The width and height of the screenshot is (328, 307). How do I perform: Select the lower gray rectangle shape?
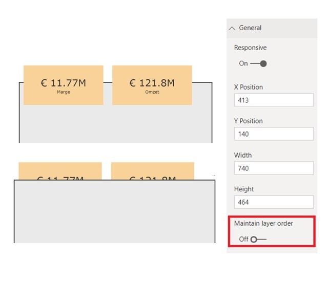click(x=114, y=212)
